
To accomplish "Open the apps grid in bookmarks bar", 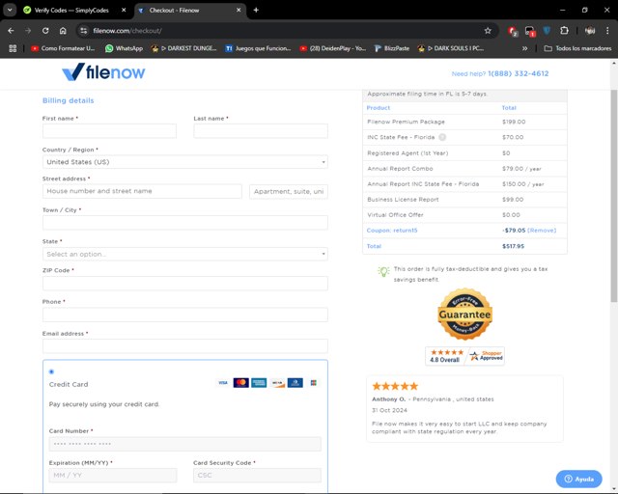I will [13, 48].
